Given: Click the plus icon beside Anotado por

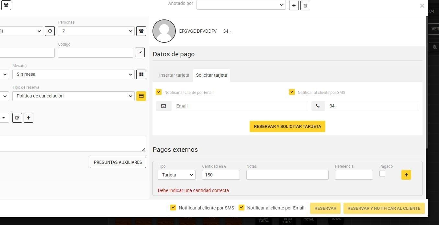Looking at the screenshot, I should [x=294, y=6].
